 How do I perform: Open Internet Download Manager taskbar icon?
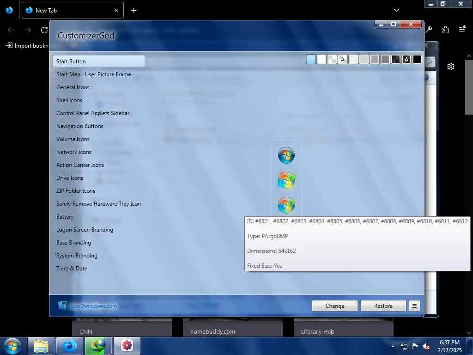pos(98,346)
